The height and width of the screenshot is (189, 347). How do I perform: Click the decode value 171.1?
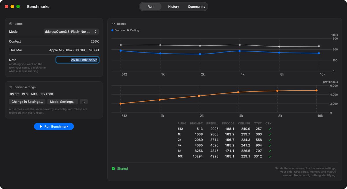(x=229, y=151)
